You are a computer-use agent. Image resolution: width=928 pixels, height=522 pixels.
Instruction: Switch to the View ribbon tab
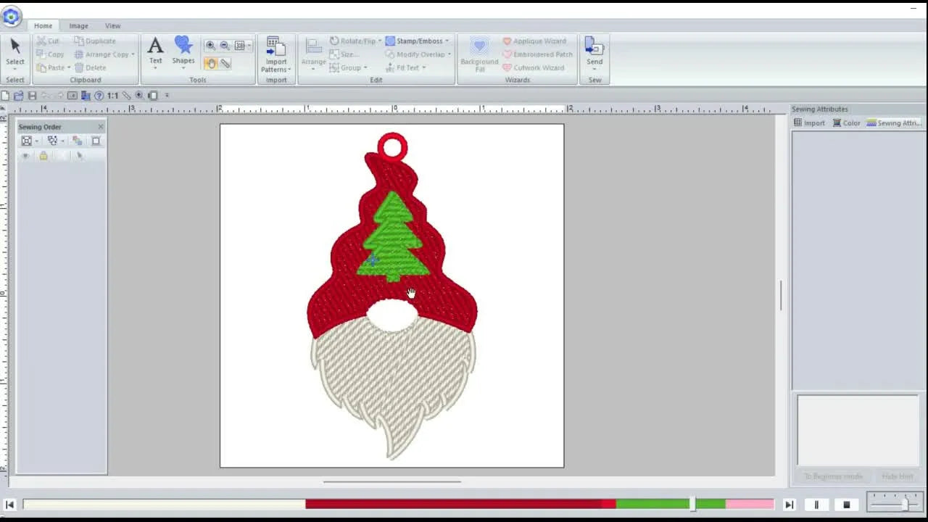[112, 25]
